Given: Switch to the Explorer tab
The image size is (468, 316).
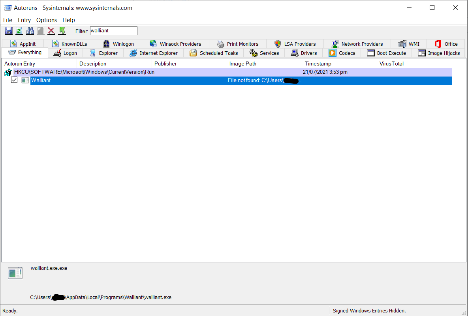Looking at the screenshot, I should point(103,53).
